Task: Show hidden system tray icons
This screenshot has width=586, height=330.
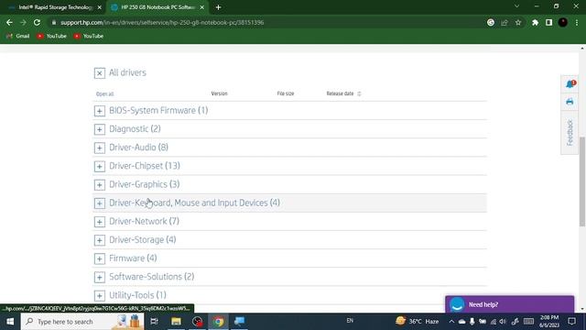Action: (x=451, y=322)
